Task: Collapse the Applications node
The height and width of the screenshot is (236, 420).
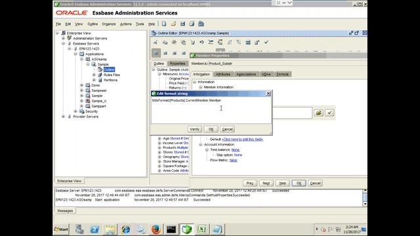Action: pos(76,54)
